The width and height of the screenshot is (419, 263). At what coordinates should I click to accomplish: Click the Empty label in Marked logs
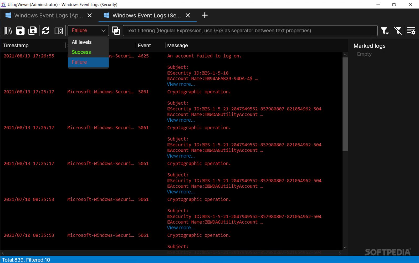click(x=364, y=54)
